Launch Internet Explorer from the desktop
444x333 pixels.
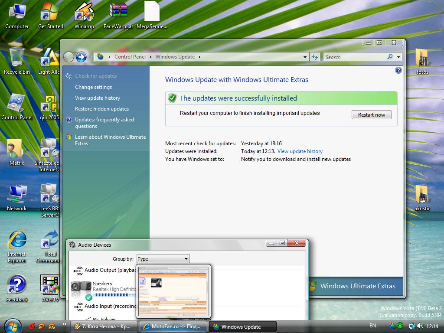coord(17,247)
